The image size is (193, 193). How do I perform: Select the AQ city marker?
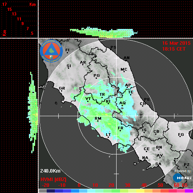(122, 105)
